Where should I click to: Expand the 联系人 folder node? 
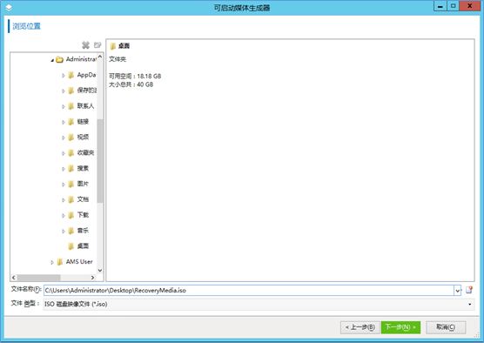(x=64, y=106)
